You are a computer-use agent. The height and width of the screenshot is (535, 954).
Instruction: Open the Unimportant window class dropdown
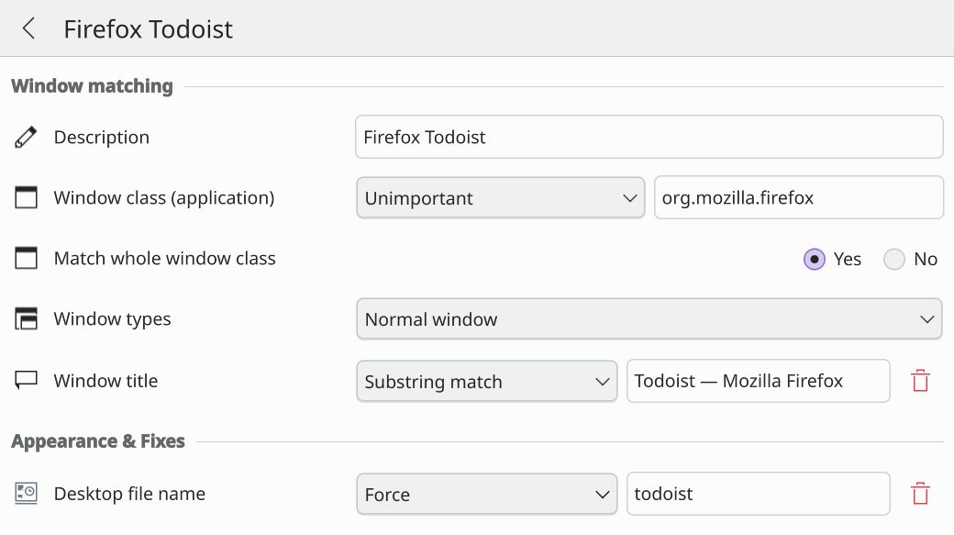[x=500, y=198]
